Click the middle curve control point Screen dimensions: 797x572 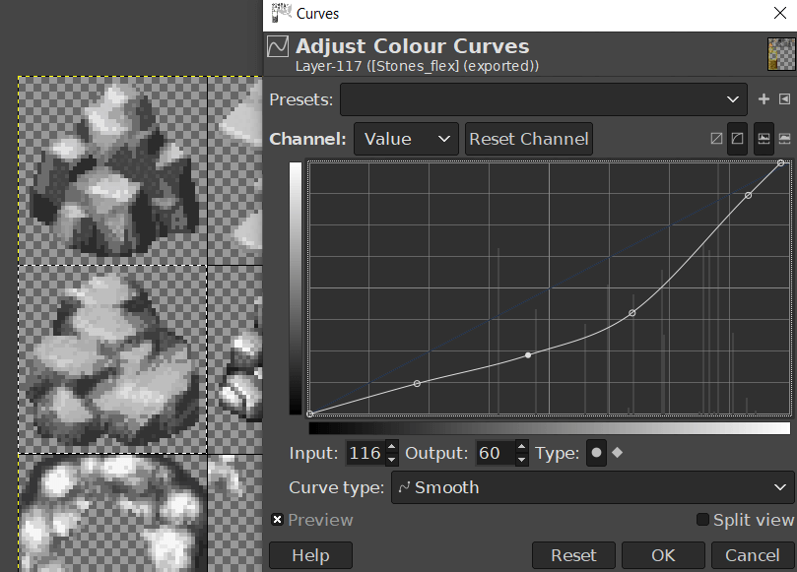click(x=528, y=354)
